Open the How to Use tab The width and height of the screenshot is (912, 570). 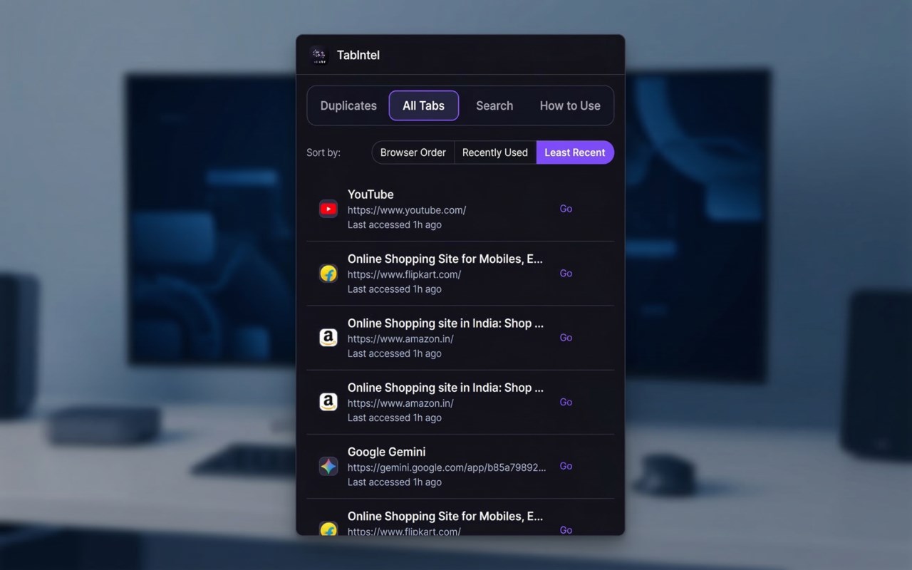pos(570,105)
